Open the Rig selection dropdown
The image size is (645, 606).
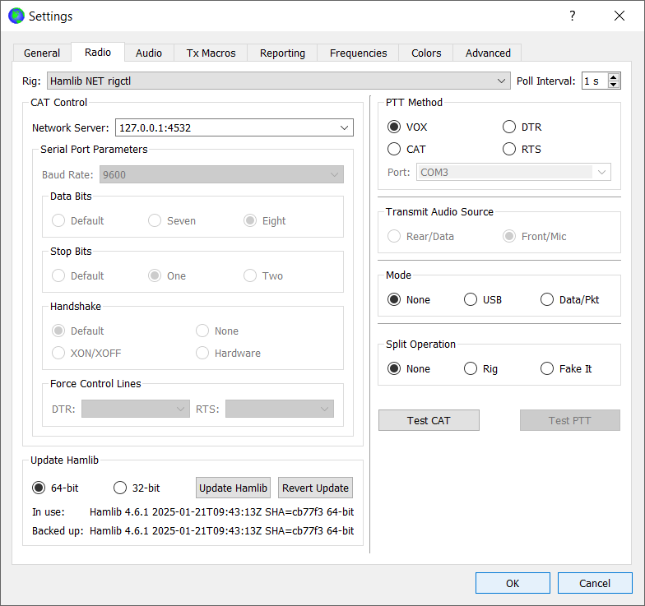[x=503, y=81]
